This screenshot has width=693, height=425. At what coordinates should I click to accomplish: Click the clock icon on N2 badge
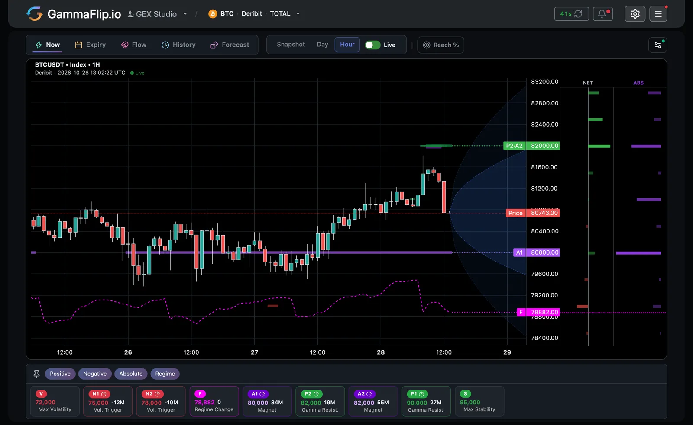pyautogui.click(x=157, y=394)
